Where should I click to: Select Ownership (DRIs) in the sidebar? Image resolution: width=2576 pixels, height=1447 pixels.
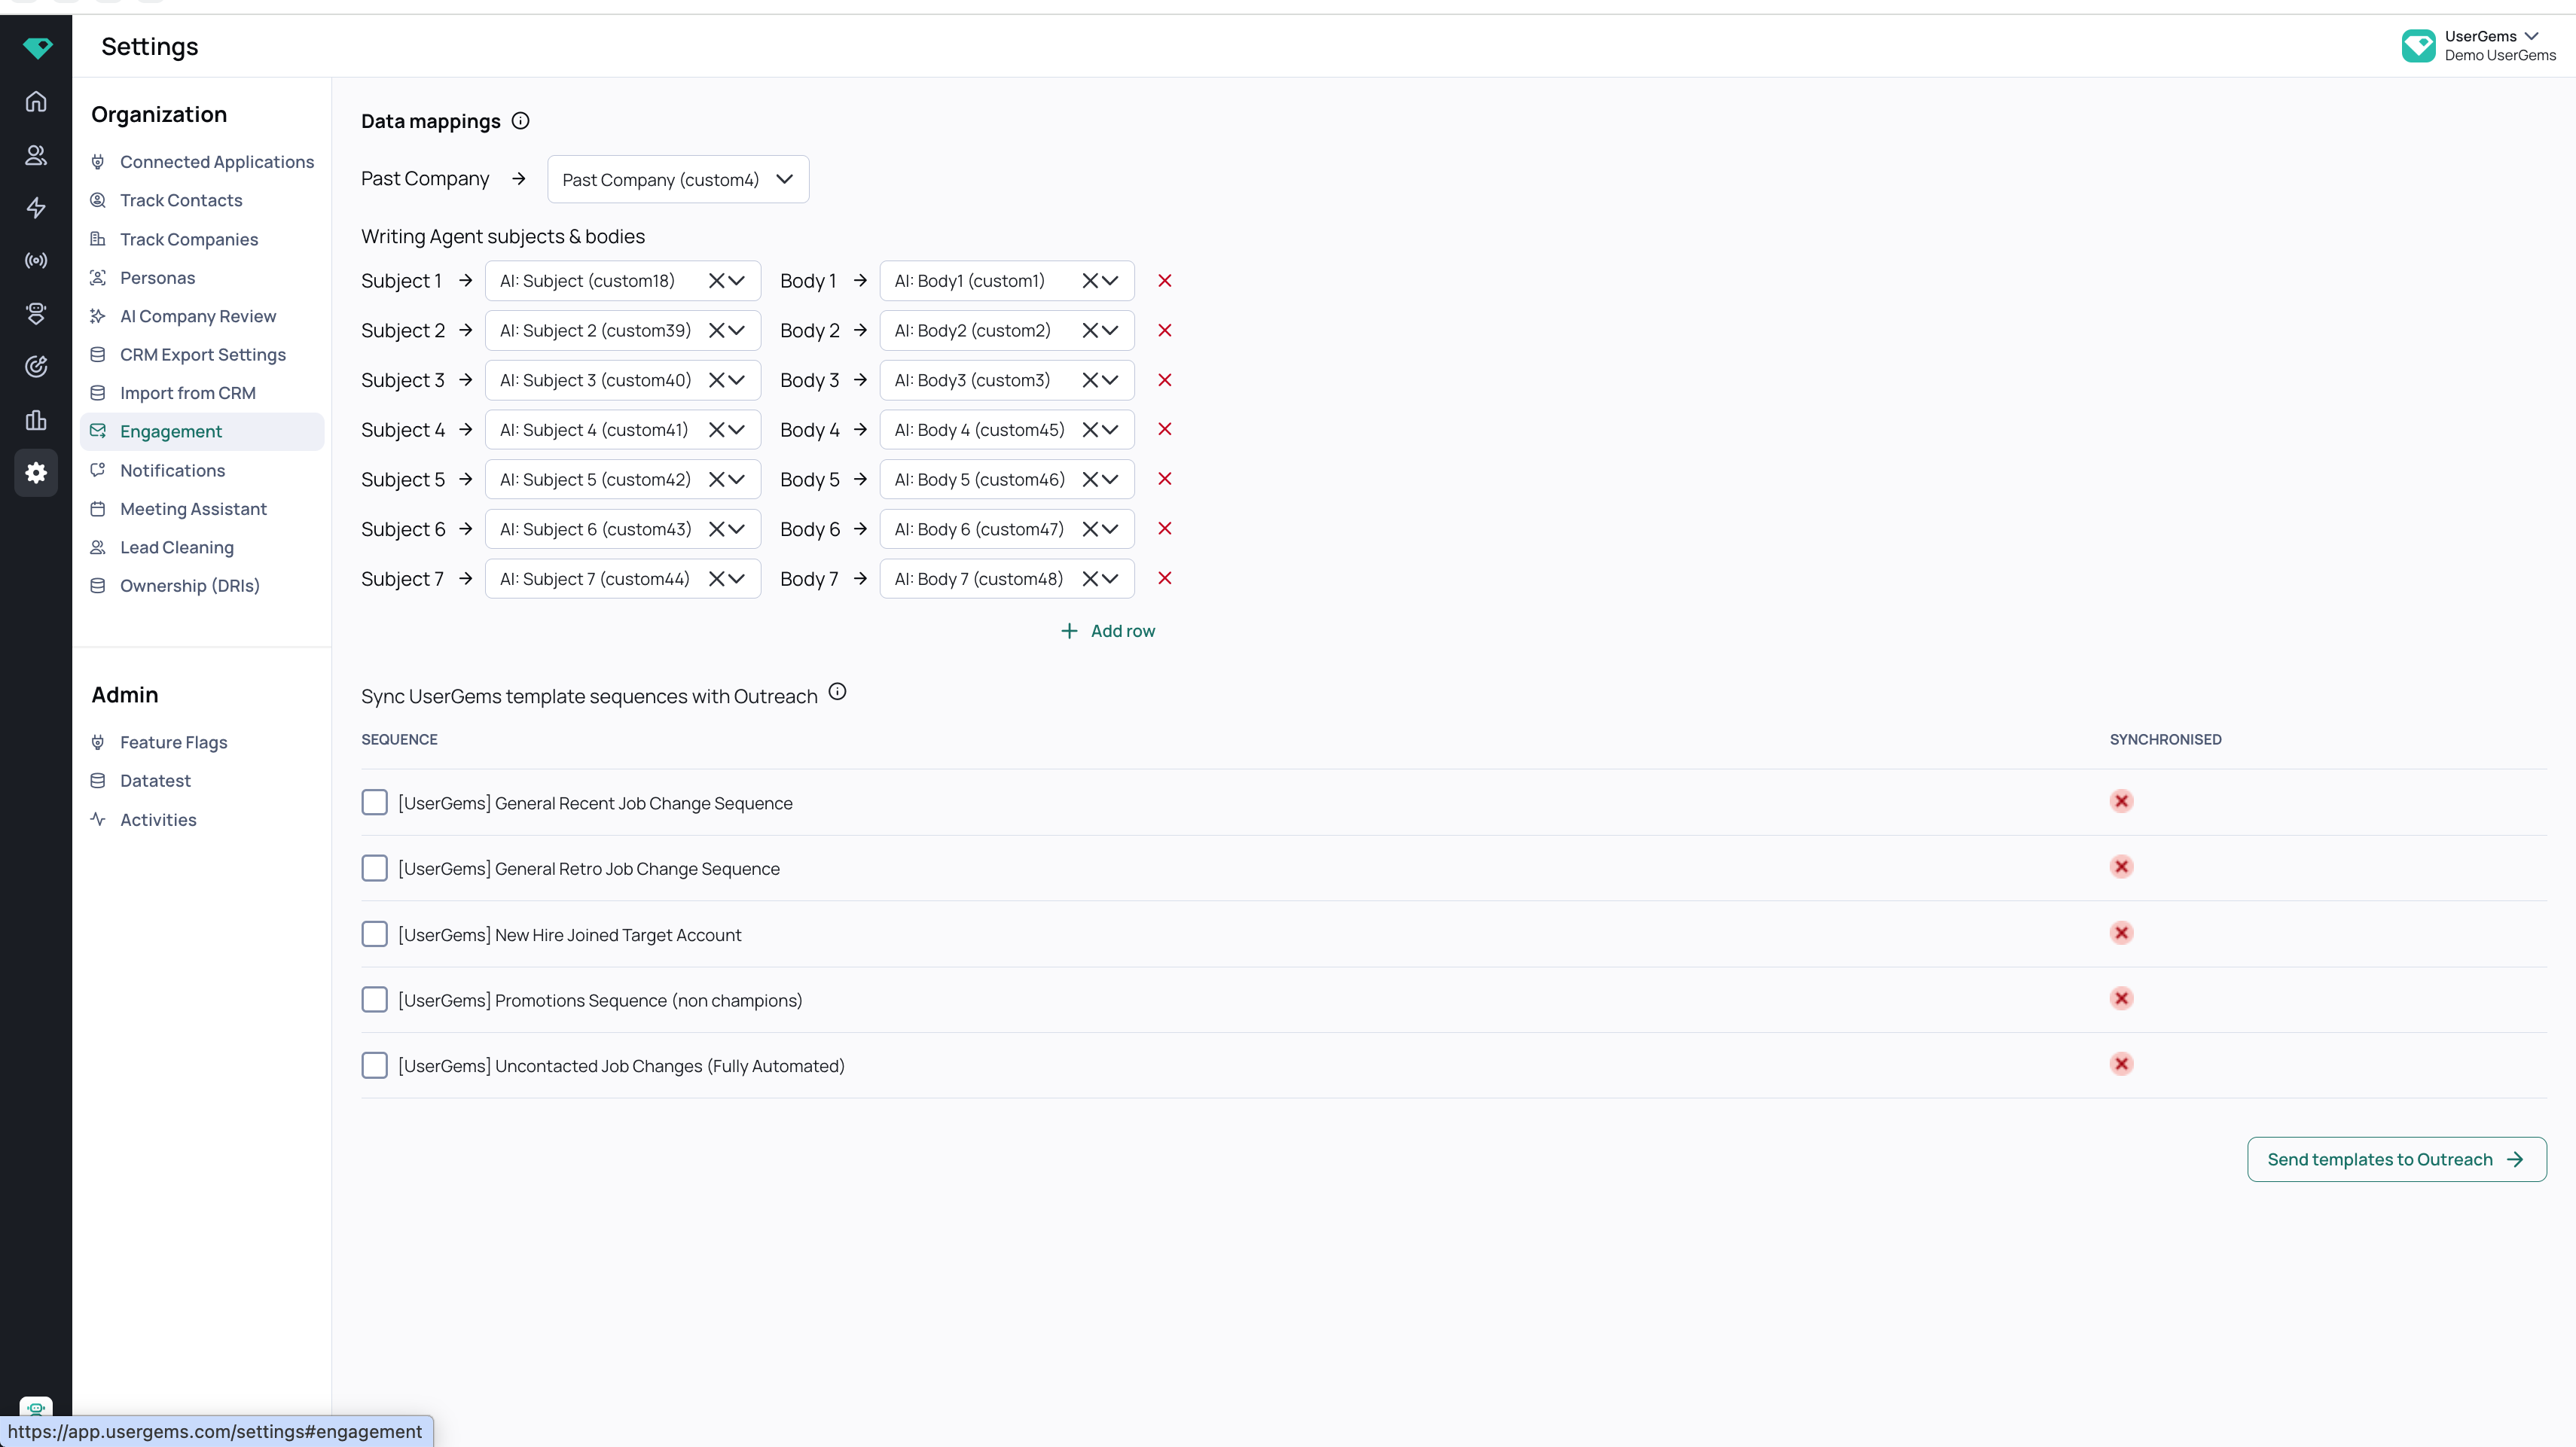coord(202,586)
